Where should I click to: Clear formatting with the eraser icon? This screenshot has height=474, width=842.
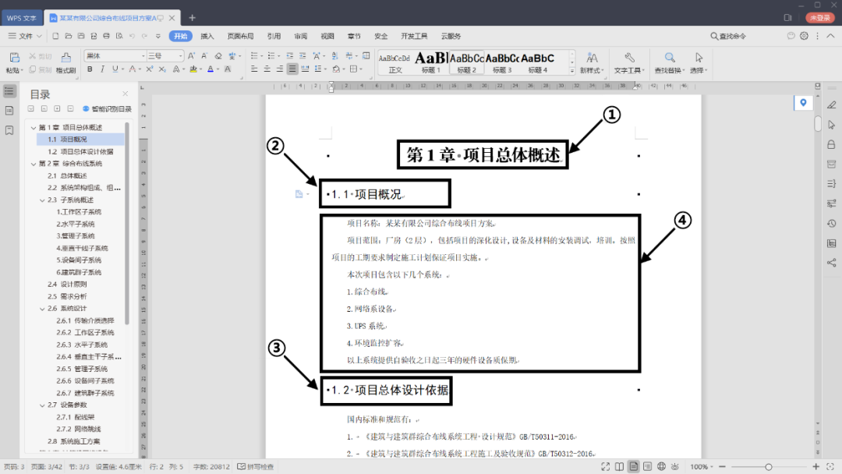tap(218, 56)
